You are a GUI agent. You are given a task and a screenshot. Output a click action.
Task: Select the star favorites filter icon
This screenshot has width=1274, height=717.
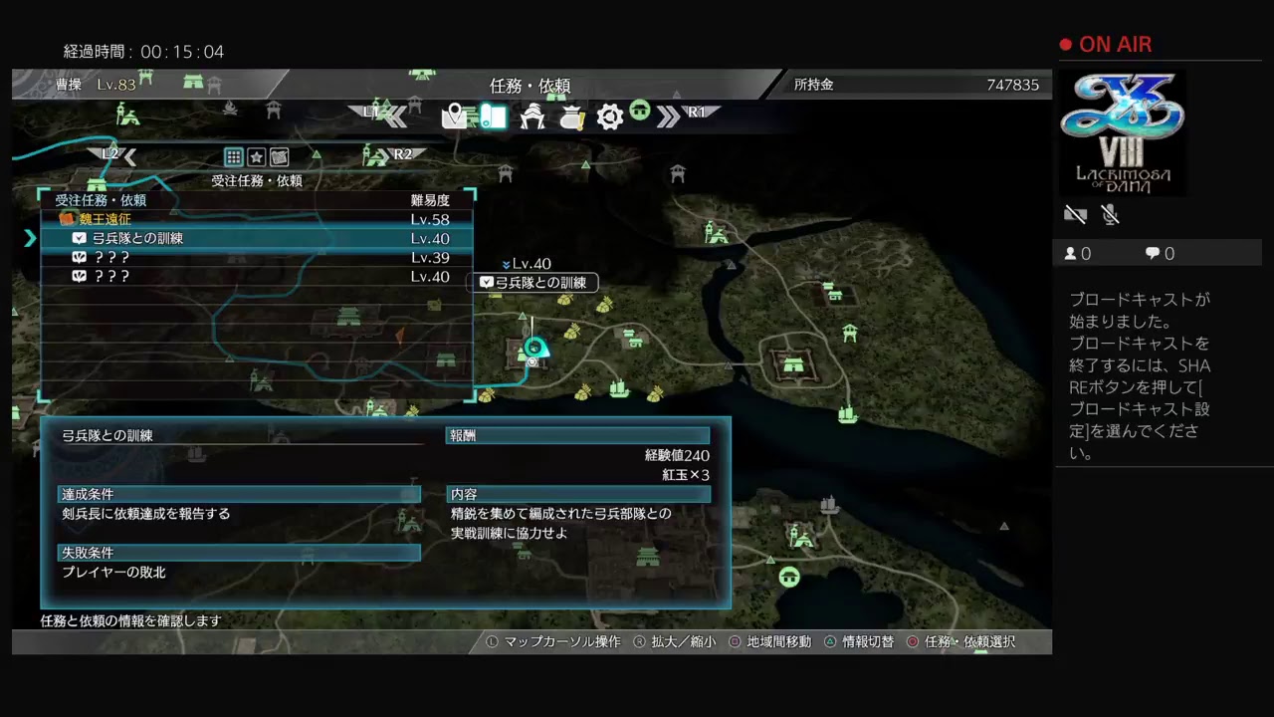click(256, 157)
